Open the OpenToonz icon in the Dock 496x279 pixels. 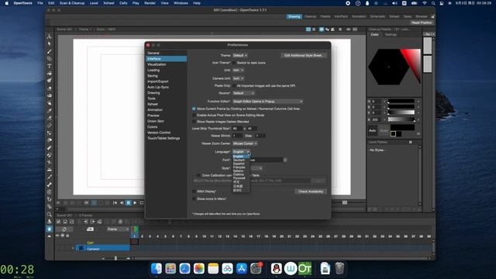pyautogui.click(x=305, y=269)
